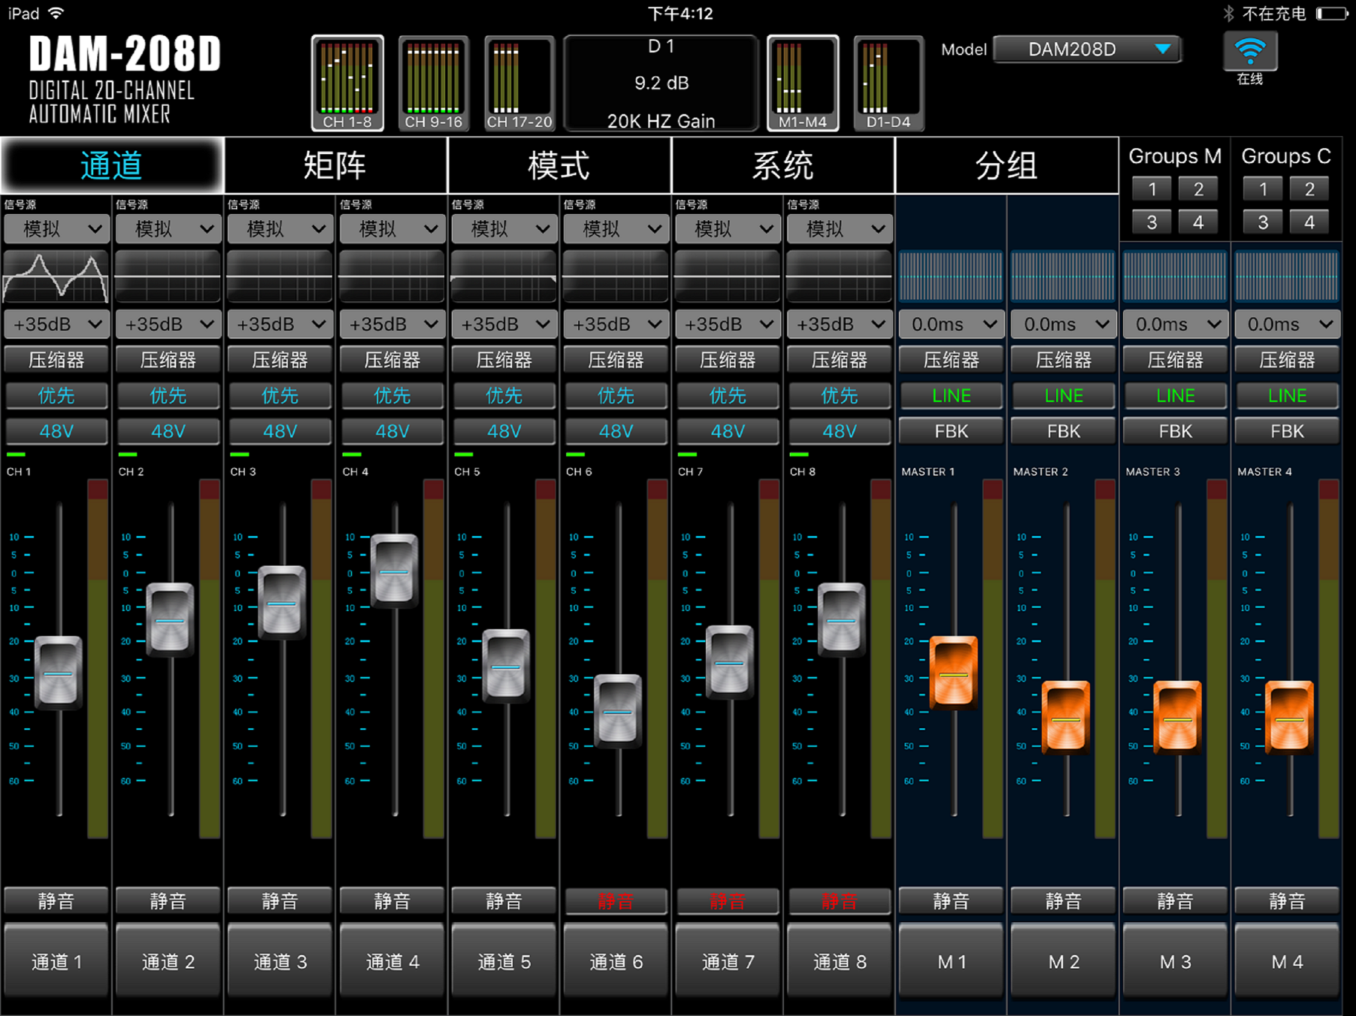Tap the 通道 8 name button
Screen dimensions: 1356x1016
pyautogui.click(x=839, y=961)
